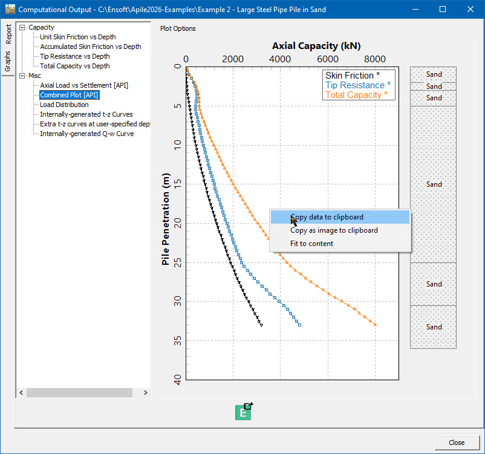Open Total Capacity vs Depth graph
The image size is (485, 454).
point(74,66)
